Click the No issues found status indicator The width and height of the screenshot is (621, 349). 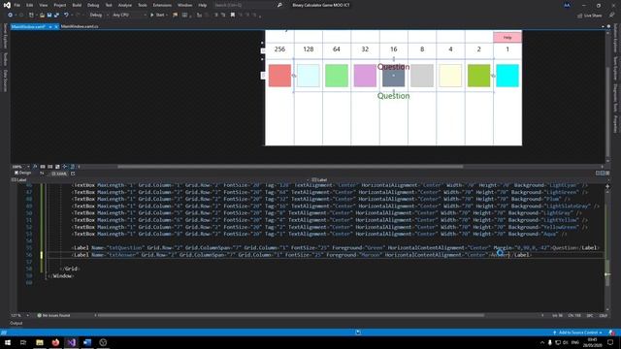click(53, 315)
